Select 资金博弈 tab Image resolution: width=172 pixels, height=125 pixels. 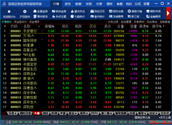[34, 22]
